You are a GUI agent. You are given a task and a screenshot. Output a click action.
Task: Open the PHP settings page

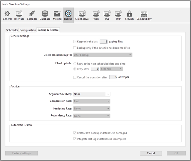tap(118, 15)
